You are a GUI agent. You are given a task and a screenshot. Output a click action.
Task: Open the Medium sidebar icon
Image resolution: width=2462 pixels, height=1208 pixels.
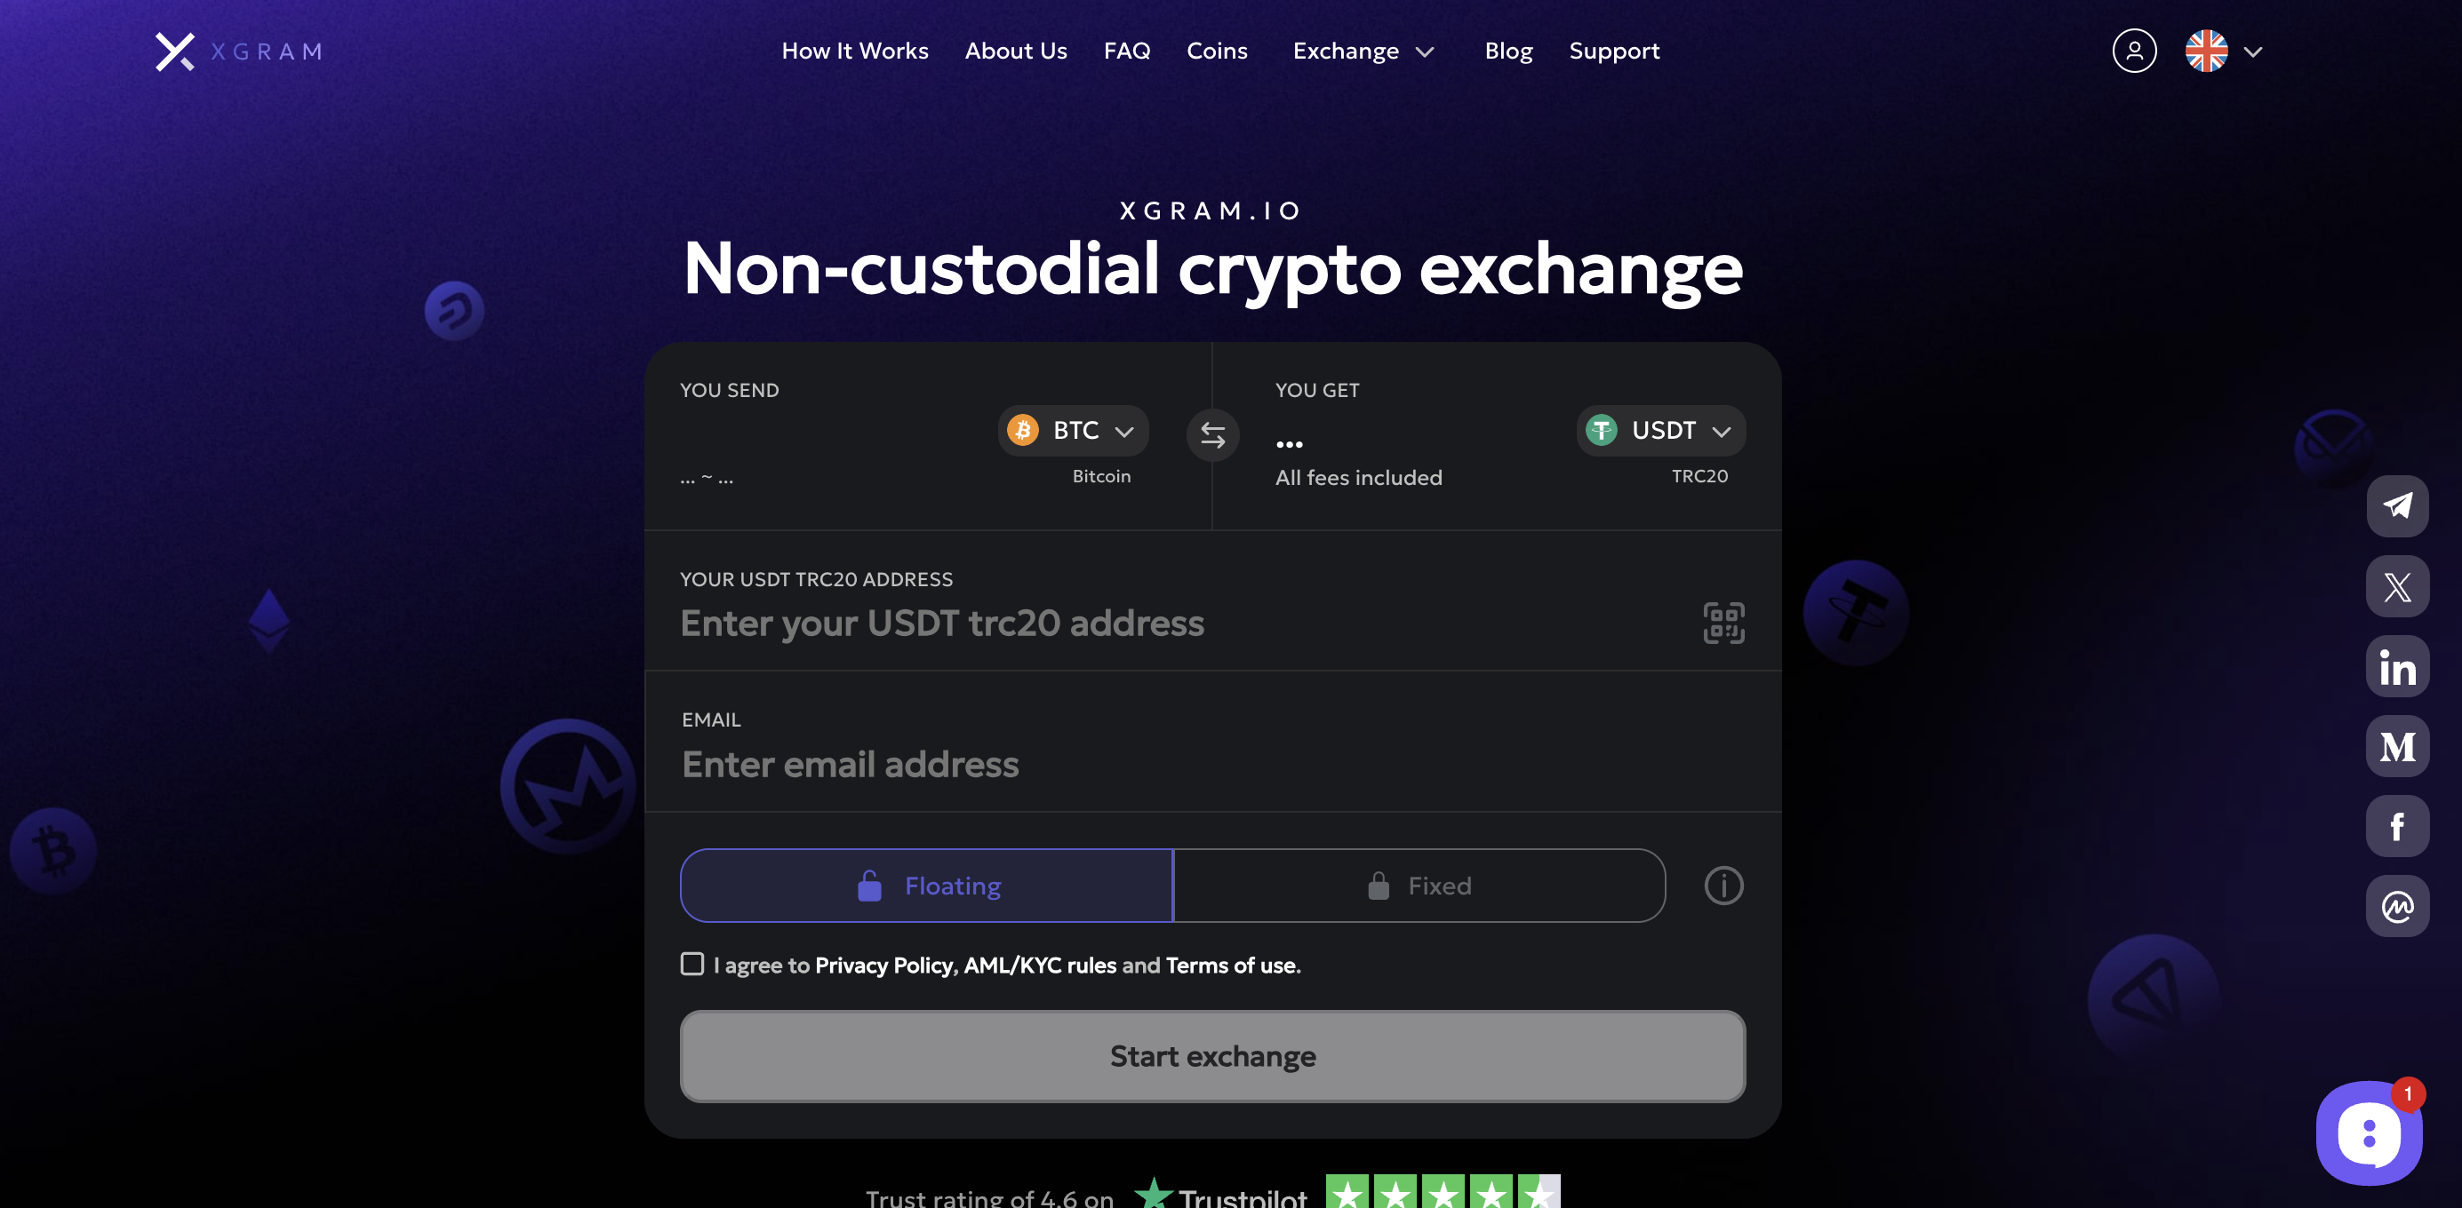point(2396,747)
